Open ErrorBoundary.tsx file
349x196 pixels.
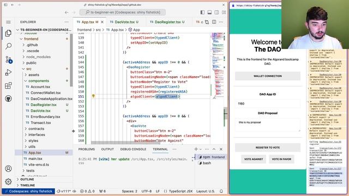(x=45, y=117)
